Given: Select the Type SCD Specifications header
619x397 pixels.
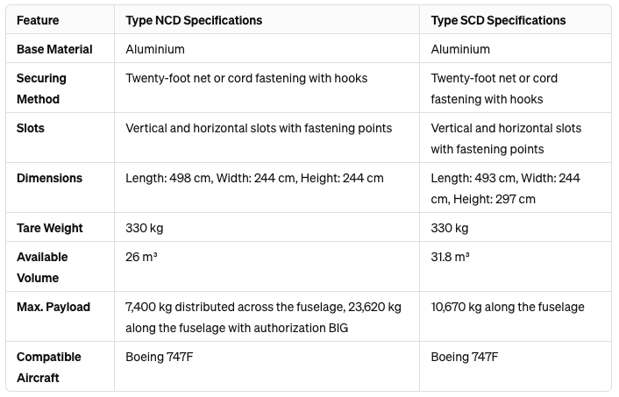Looking at the screenshot, I should 498,20.
